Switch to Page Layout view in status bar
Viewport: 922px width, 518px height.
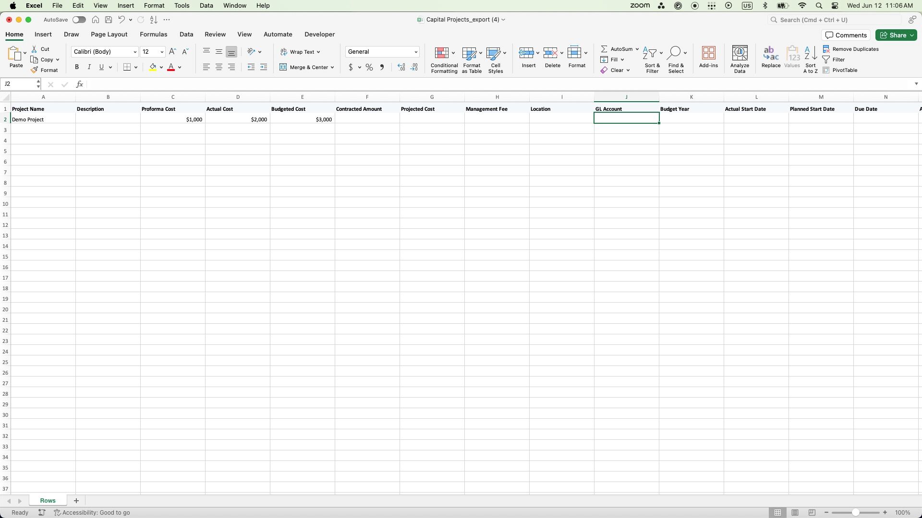pos(795,513)
